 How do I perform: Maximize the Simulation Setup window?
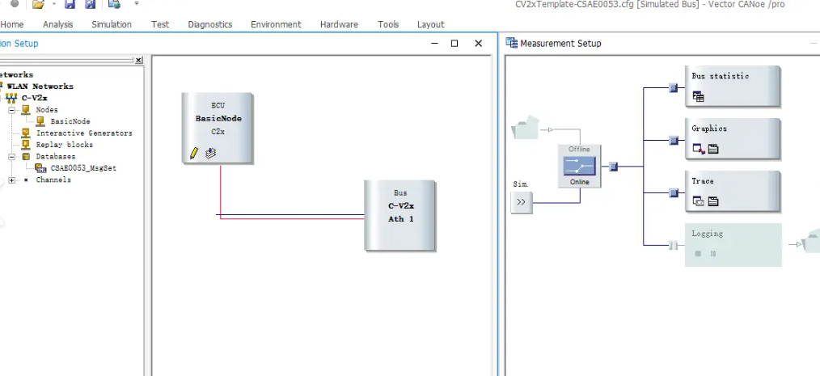pyautogui.click(x=454, y=44)
